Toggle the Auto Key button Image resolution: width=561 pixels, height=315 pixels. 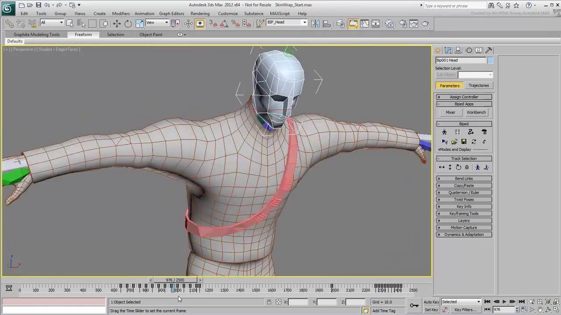[x=431, y=302]
